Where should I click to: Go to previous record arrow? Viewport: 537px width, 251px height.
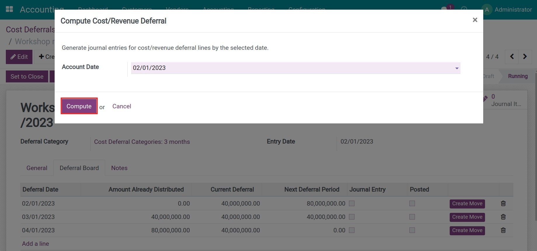512,56
